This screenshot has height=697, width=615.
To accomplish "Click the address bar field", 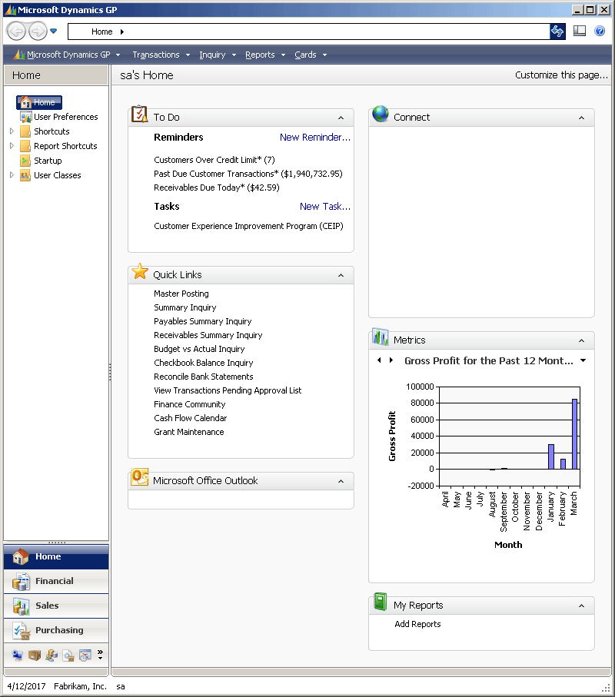I will click(x=308, y=32).
